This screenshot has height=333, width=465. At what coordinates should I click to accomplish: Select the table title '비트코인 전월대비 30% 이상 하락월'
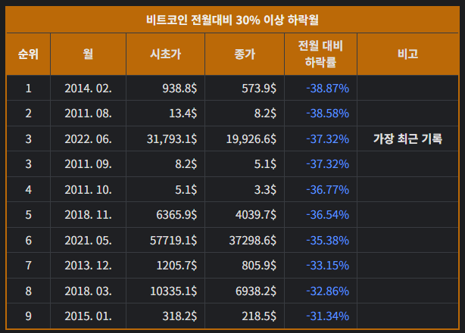[232, 20]
